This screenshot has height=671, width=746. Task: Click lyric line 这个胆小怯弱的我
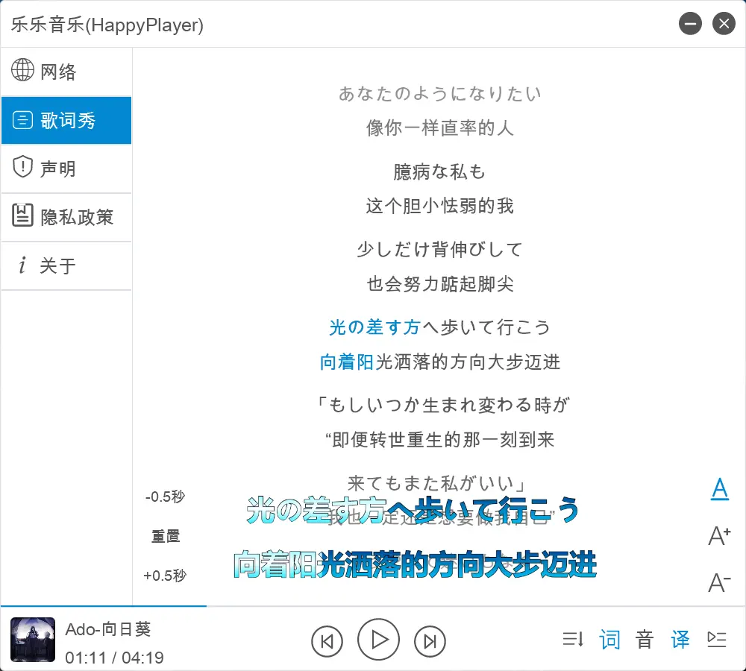[x=439, y=206]
